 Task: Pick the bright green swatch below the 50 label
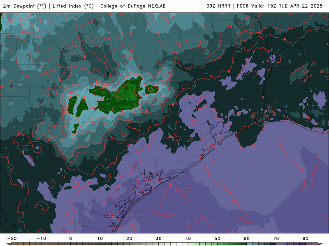(220, 244)
